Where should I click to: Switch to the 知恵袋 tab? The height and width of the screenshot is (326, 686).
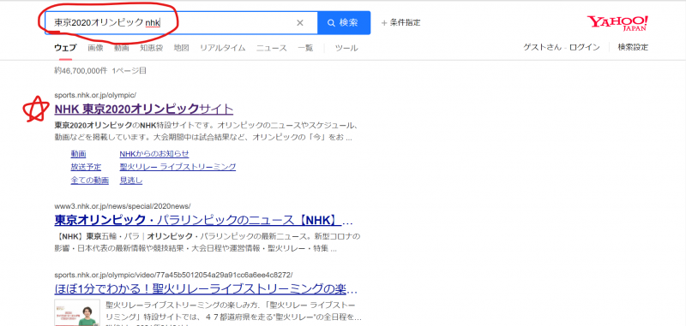click(152, 48)
